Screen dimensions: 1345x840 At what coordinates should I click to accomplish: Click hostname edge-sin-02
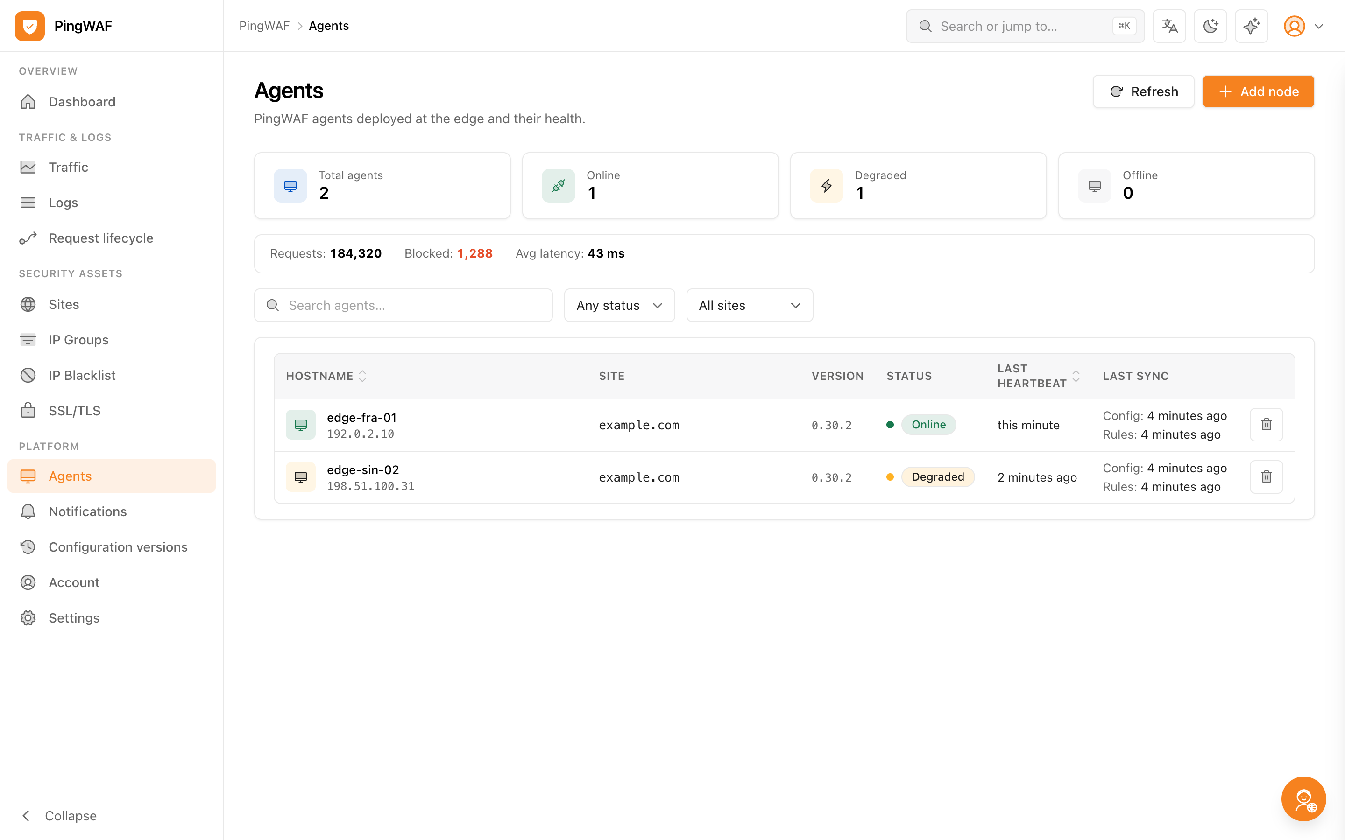point(363,470)
